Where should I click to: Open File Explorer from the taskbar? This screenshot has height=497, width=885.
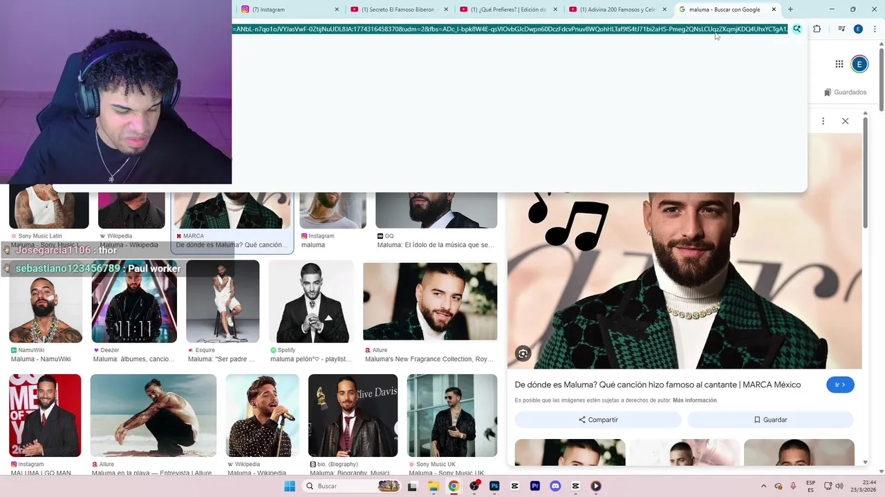(x=434, y=486)
